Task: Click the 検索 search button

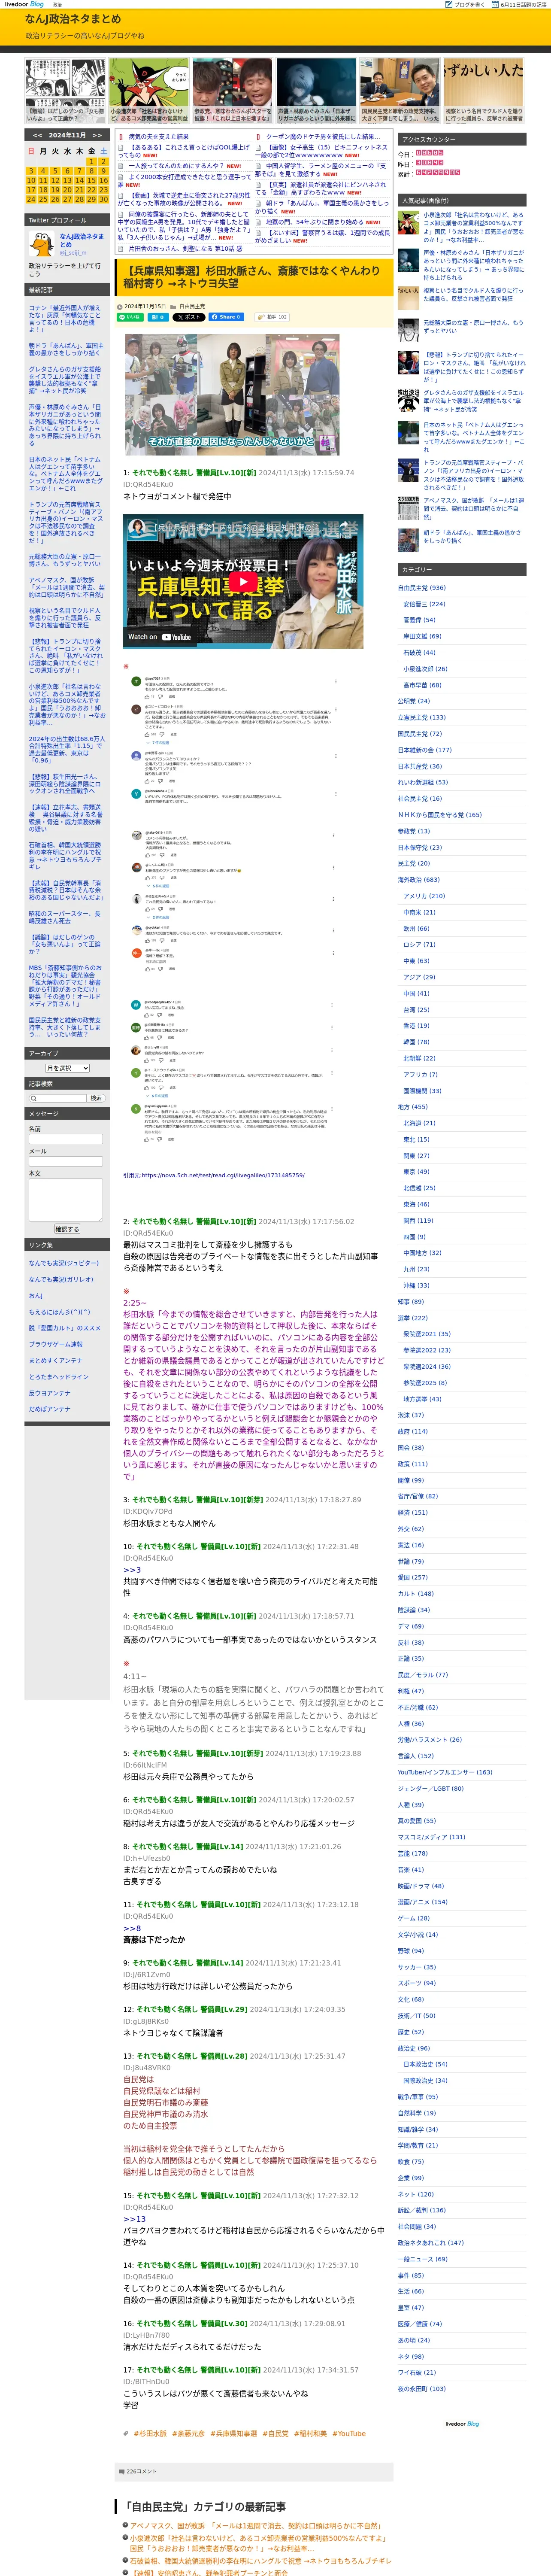Action: tap(97, 1098)
